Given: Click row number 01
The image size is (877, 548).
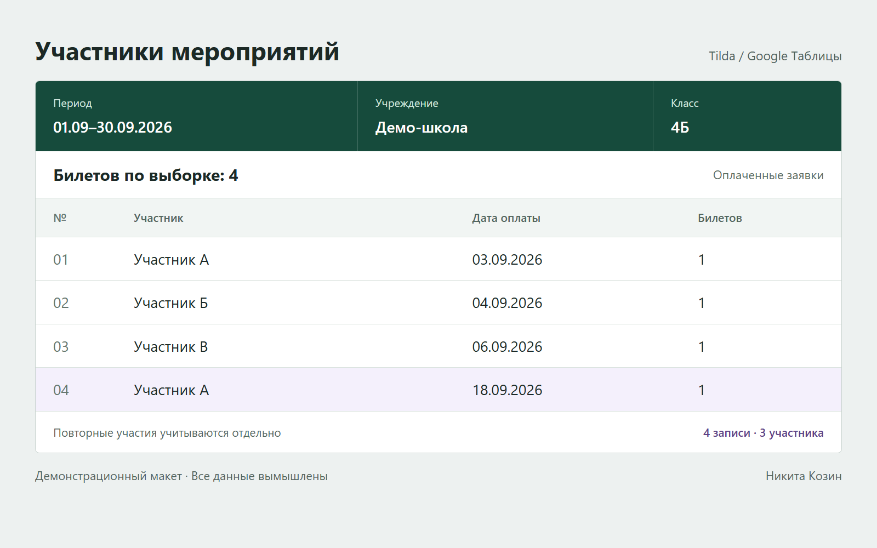Looking at the screenshot, I should tap(61, 260).
